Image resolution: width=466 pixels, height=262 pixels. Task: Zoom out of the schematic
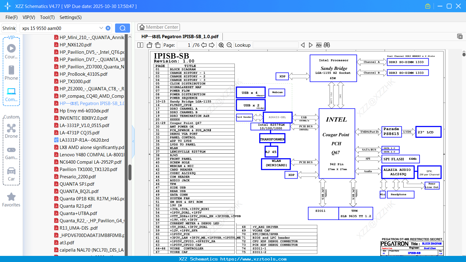pos(229,45)
